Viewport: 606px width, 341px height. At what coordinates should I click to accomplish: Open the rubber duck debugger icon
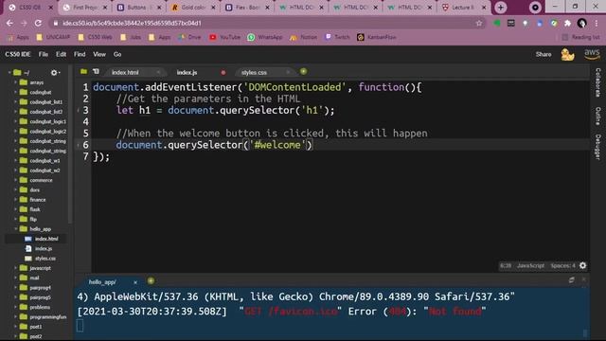pos(567,55)
